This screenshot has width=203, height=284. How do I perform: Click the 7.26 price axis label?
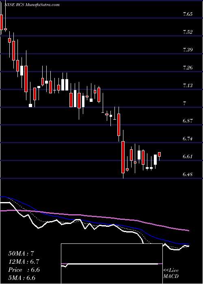pyautogui.click(x=188, y=68)
